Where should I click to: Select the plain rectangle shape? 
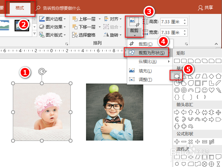[x=177, y=61]
